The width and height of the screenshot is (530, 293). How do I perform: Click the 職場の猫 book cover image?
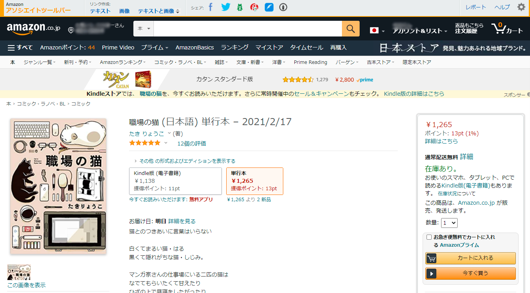coord(58,186)
